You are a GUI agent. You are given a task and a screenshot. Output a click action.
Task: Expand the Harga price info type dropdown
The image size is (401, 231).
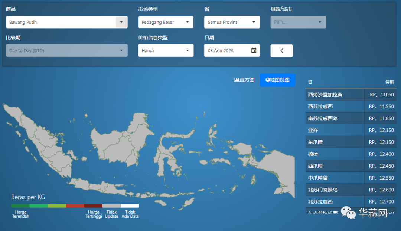(x=166, y=50)
